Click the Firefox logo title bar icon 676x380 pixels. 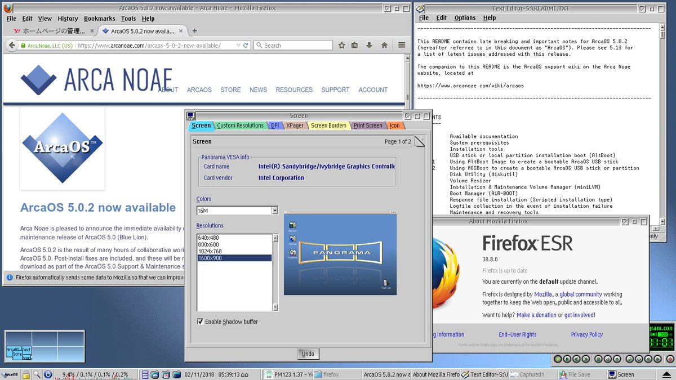tap(7, 8)
